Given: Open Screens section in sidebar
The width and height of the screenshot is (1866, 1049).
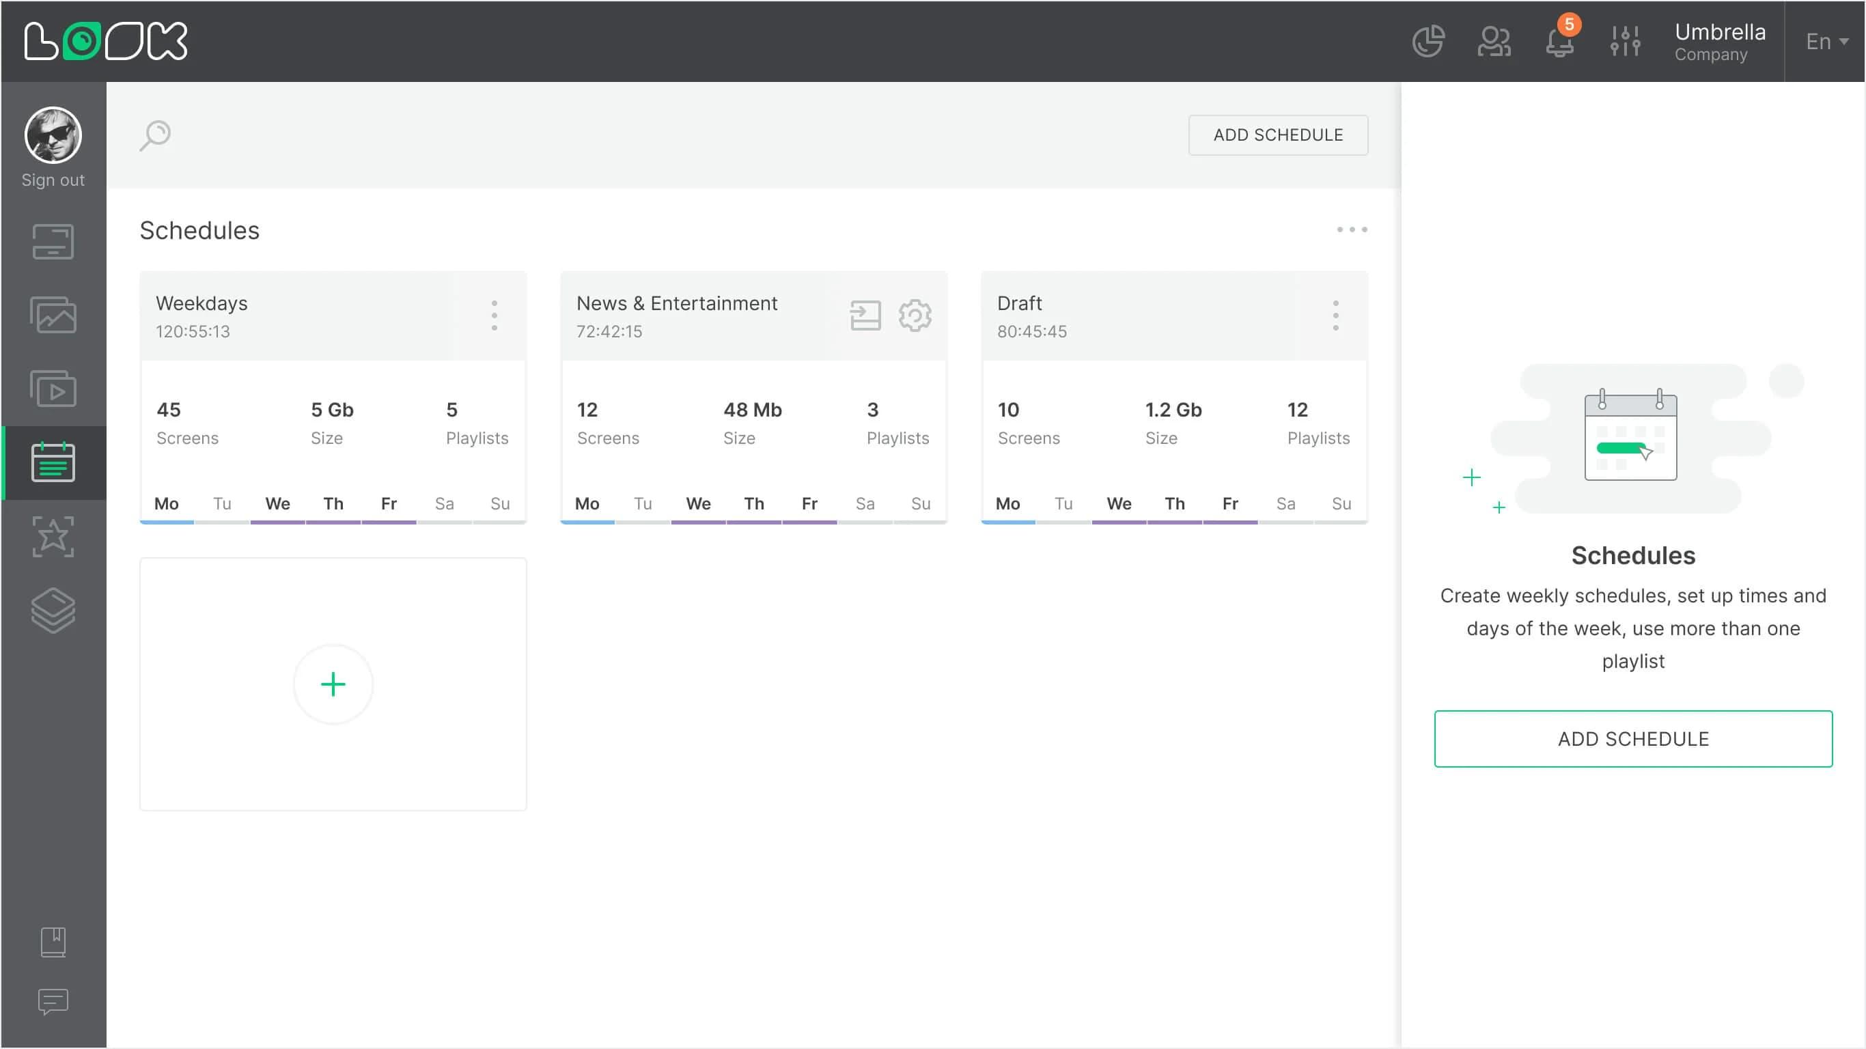Looking at the screenshot, I should tap(53, 241).
